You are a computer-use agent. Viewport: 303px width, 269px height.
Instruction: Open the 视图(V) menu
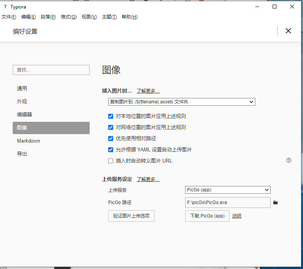[x=89, y=17]
